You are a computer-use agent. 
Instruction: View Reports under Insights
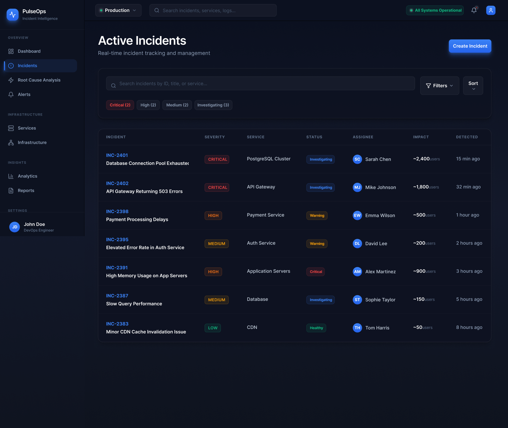point(26,190)
